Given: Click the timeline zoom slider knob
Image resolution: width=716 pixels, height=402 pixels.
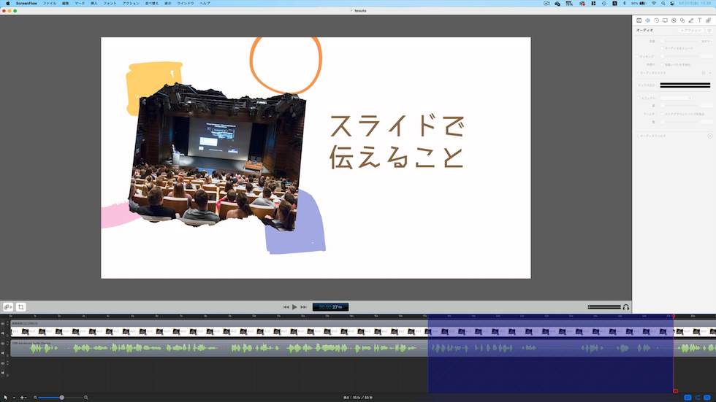Looking at the screenshot, I should click(61, 398).
